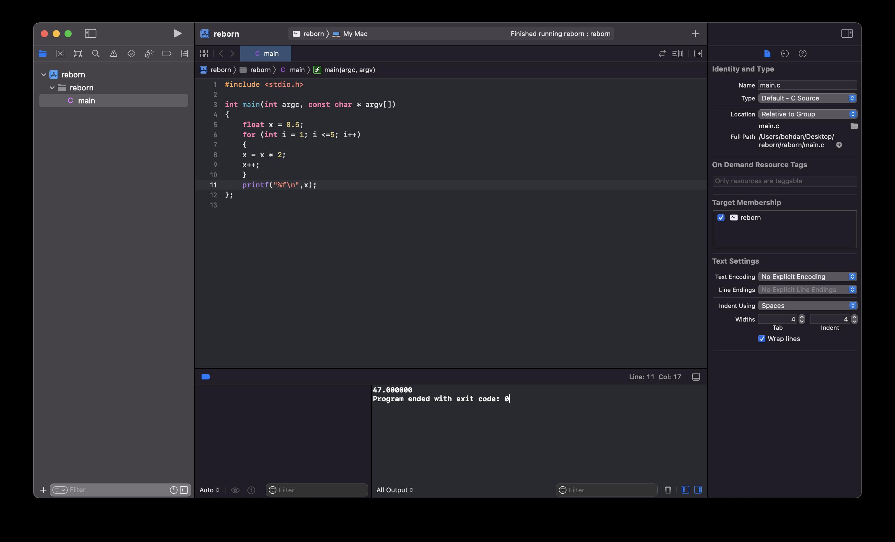
Task: Open the Issue navigator warning icon
Action: pos(113,54)
